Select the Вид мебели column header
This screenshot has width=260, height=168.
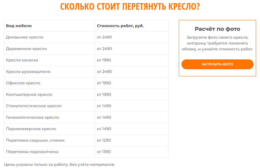[x=19, y=26]
